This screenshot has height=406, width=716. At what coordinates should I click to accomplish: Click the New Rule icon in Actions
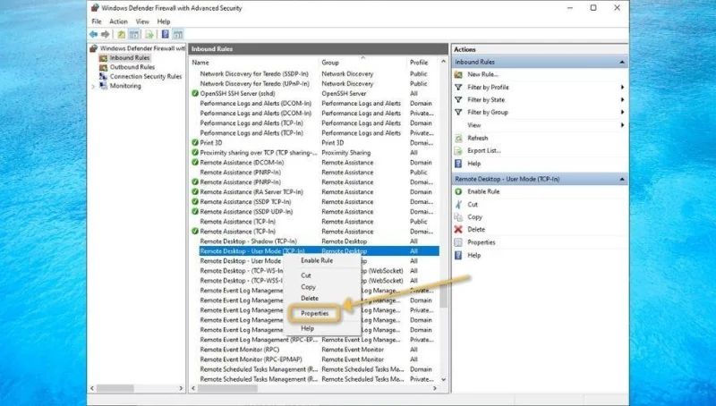tap(458, 74)
